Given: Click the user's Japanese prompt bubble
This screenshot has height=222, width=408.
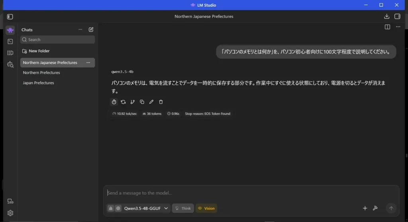Looking at the screenshot, I should (306, 51).
